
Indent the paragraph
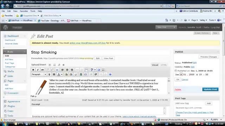(x=96, y=74)
